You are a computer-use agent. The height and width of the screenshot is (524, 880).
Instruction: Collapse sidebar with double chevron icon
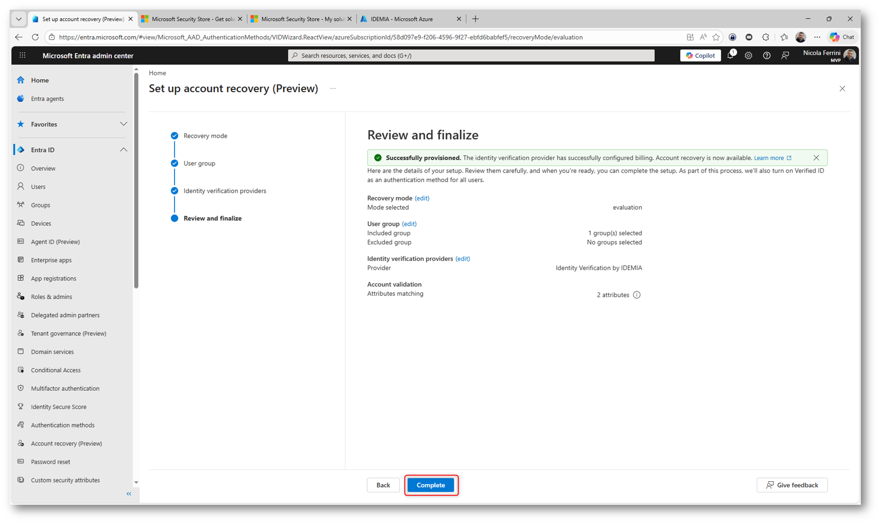pyautogui.click(x=129, y=493)
